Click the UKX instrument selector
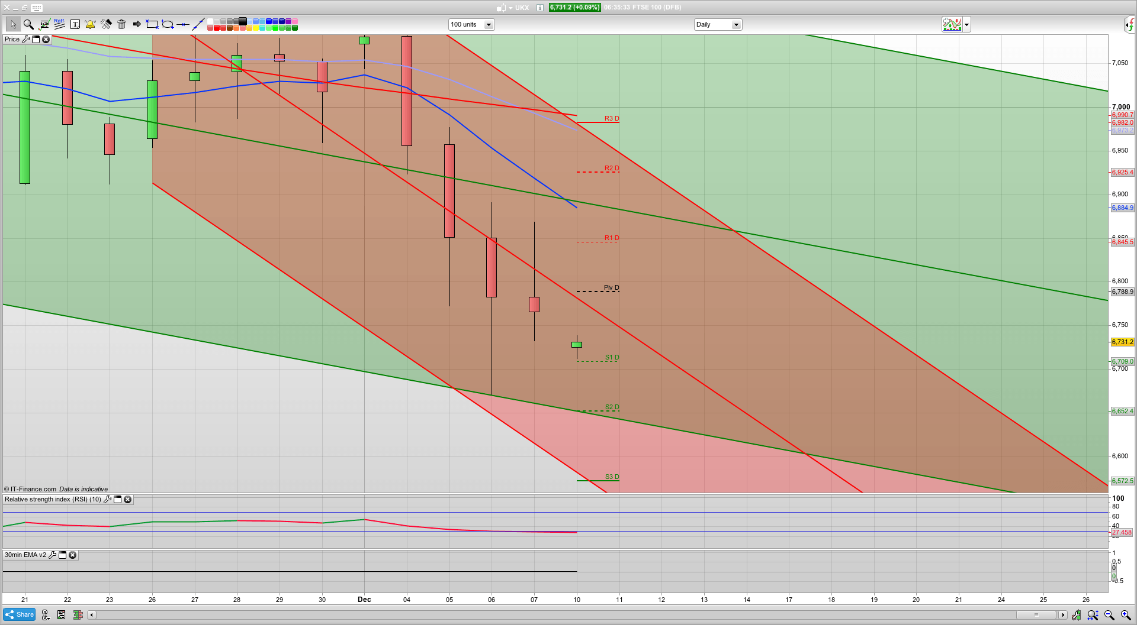 click(x=521, y=8)
